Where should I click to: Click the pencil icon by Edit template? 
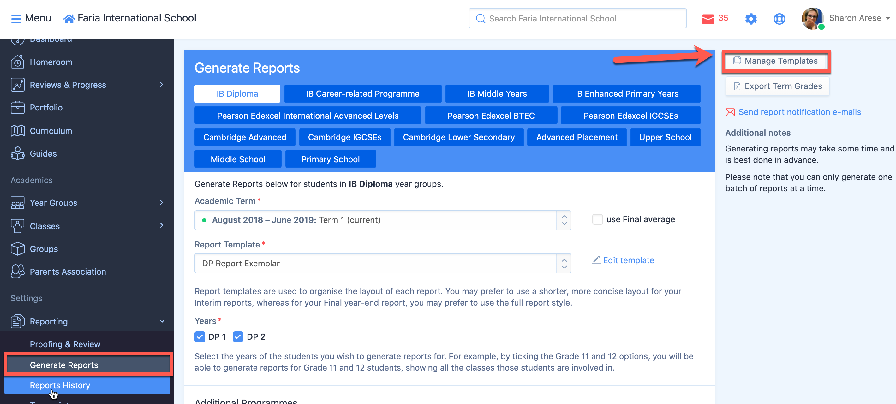point(596,260)
